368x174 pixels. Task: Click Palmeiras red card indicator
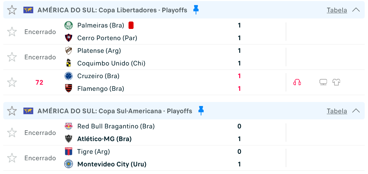131,25
